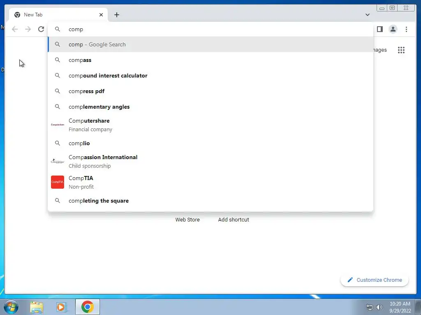Image resolution: width=421 pixels, height=315 pixels.
Task: Launch Windows Media Player from taskbar
Action: point(62,307)
